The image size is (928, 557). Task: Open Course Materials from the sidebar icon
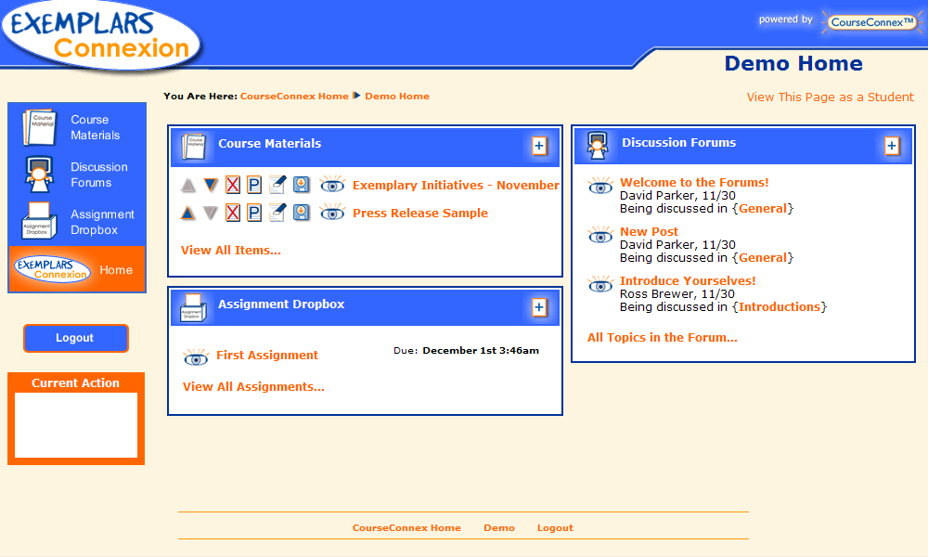(x=40, y=128)
